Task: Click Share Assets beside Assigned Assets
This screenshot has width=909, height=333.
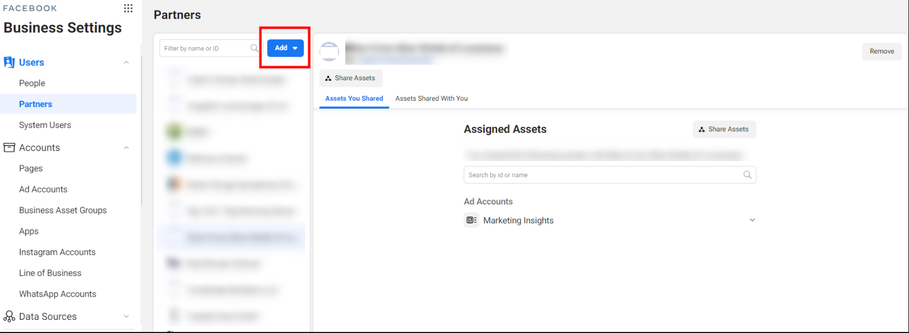Action: [724, 130]
